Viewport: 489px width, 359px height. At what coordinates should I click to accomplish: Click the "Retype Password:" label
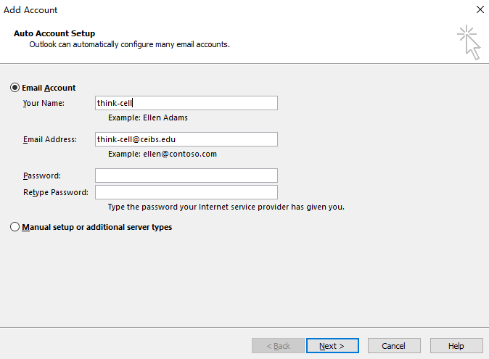tap(55, 192)
